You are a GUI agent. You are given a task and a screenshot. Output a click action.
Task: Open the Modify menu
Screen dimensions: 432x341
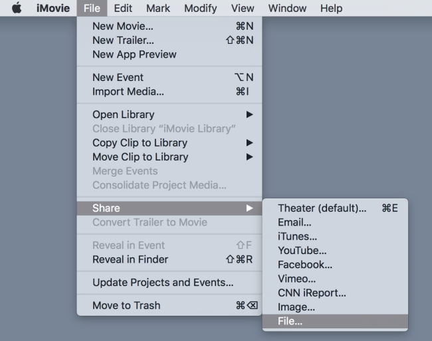tap(200, 8)
